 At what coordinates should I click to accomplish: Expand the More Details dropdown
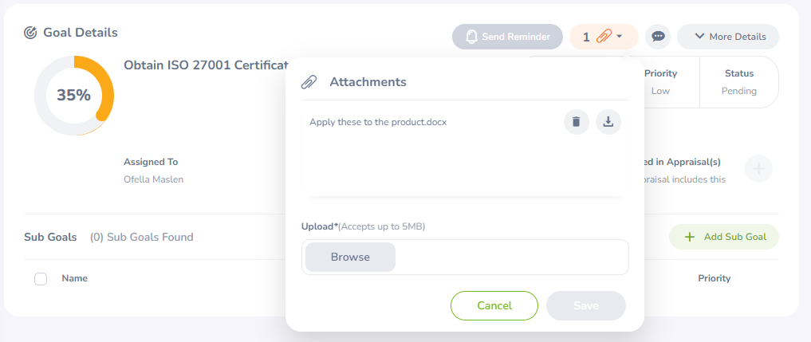tap(728, 37)
